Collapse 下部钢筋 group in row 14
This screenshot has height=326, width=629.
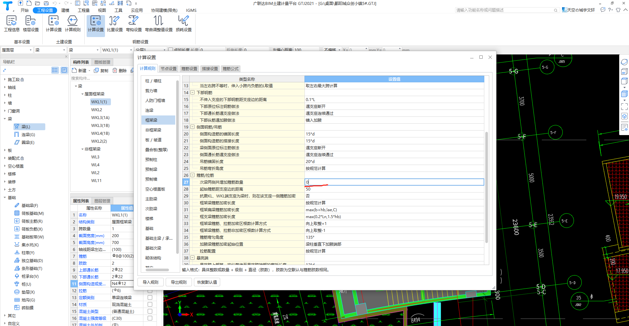tap(193, 92)
